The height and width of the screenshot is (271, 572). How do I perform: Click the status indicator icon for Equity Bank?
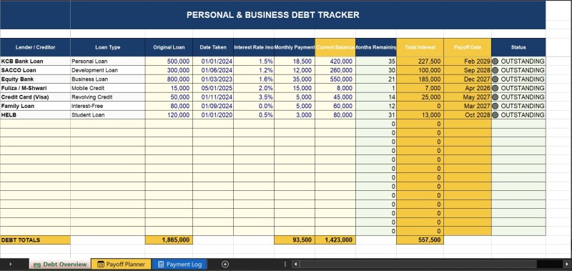[495, 79]
